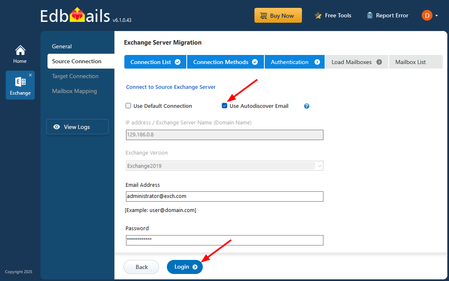Switch to the Connection List step tab
This screenshot has height=281, width=449.
pos(155,62)
